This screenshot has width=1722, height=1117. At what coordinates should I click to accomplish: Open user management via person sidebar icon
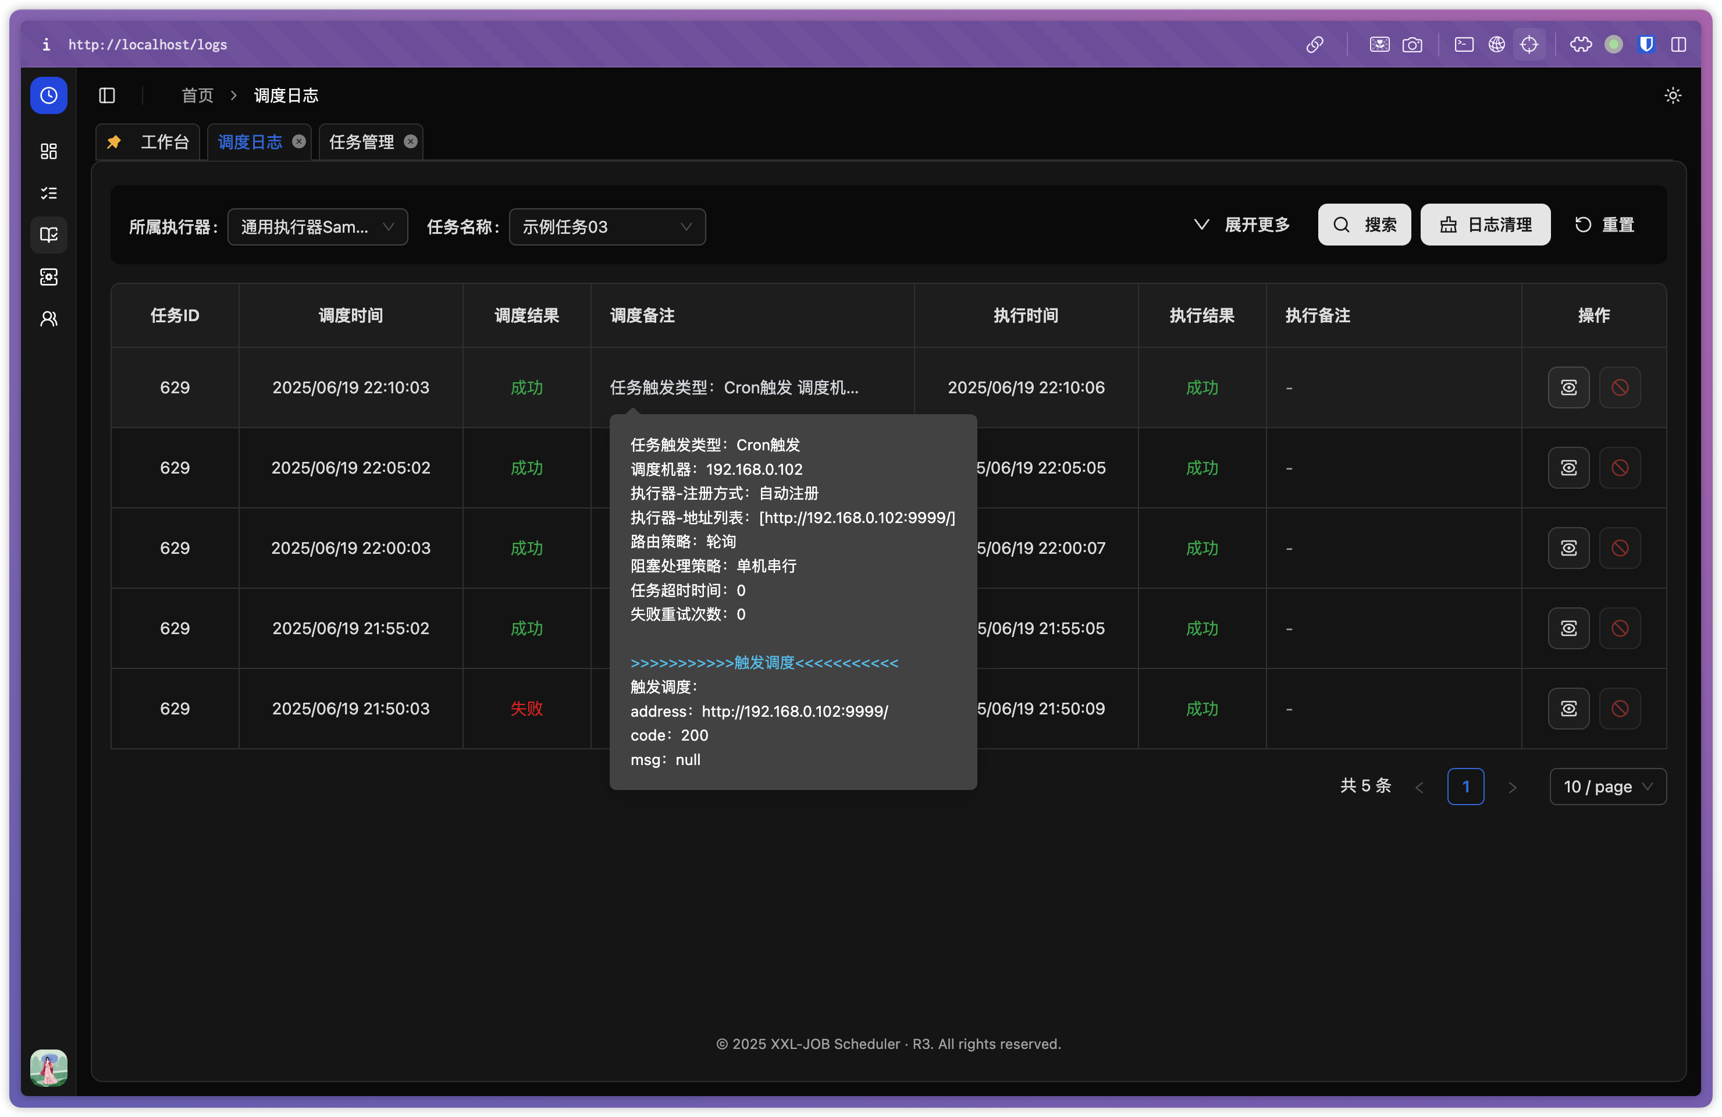point(48,318)
